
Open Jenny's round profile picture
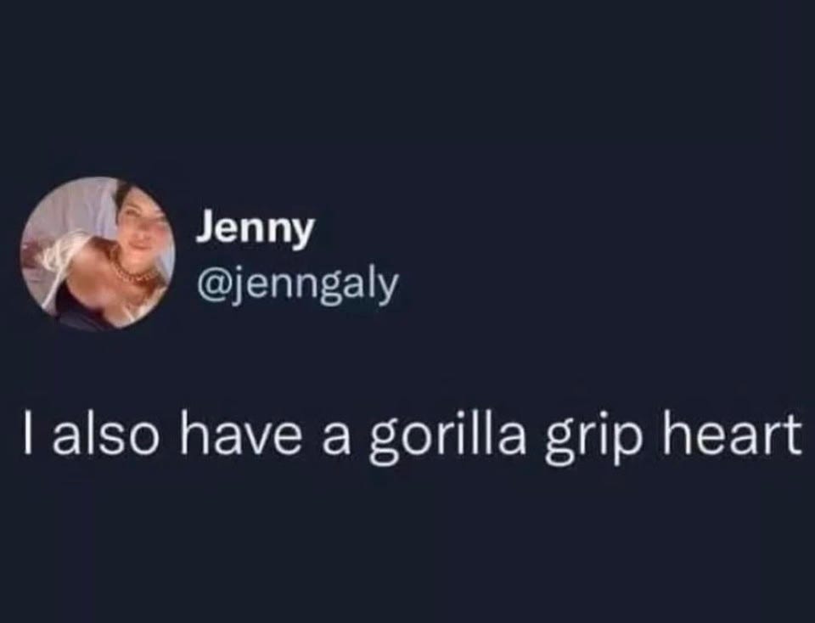coord(98,254)
